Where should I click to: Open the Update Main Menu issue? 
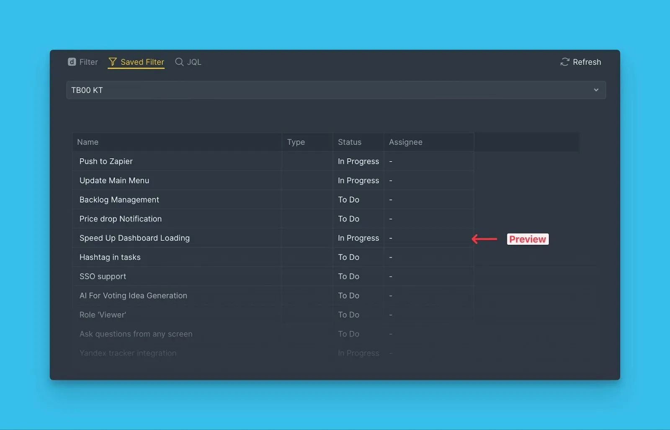(114, 180)
